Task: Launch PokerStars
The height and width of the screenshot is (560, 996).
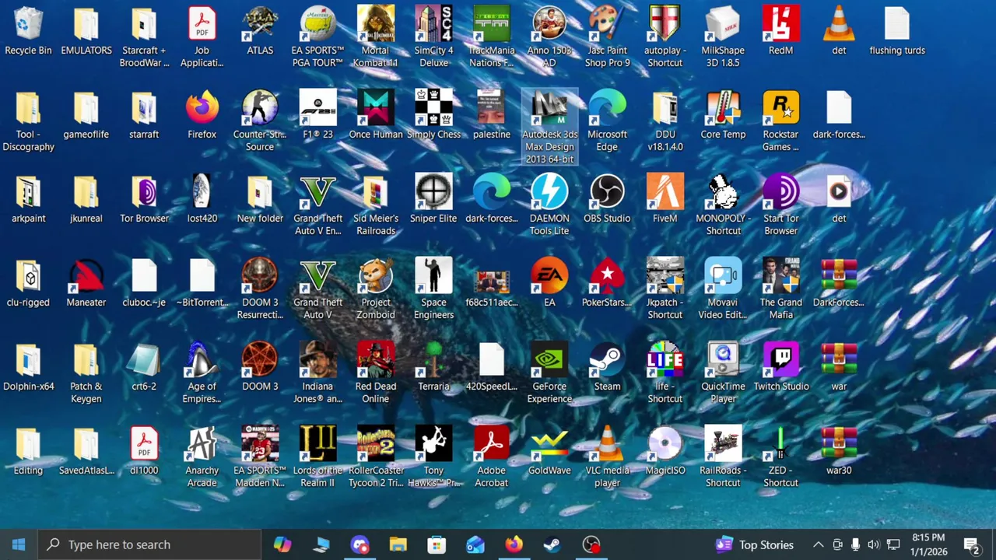Action: coord(607,283)
